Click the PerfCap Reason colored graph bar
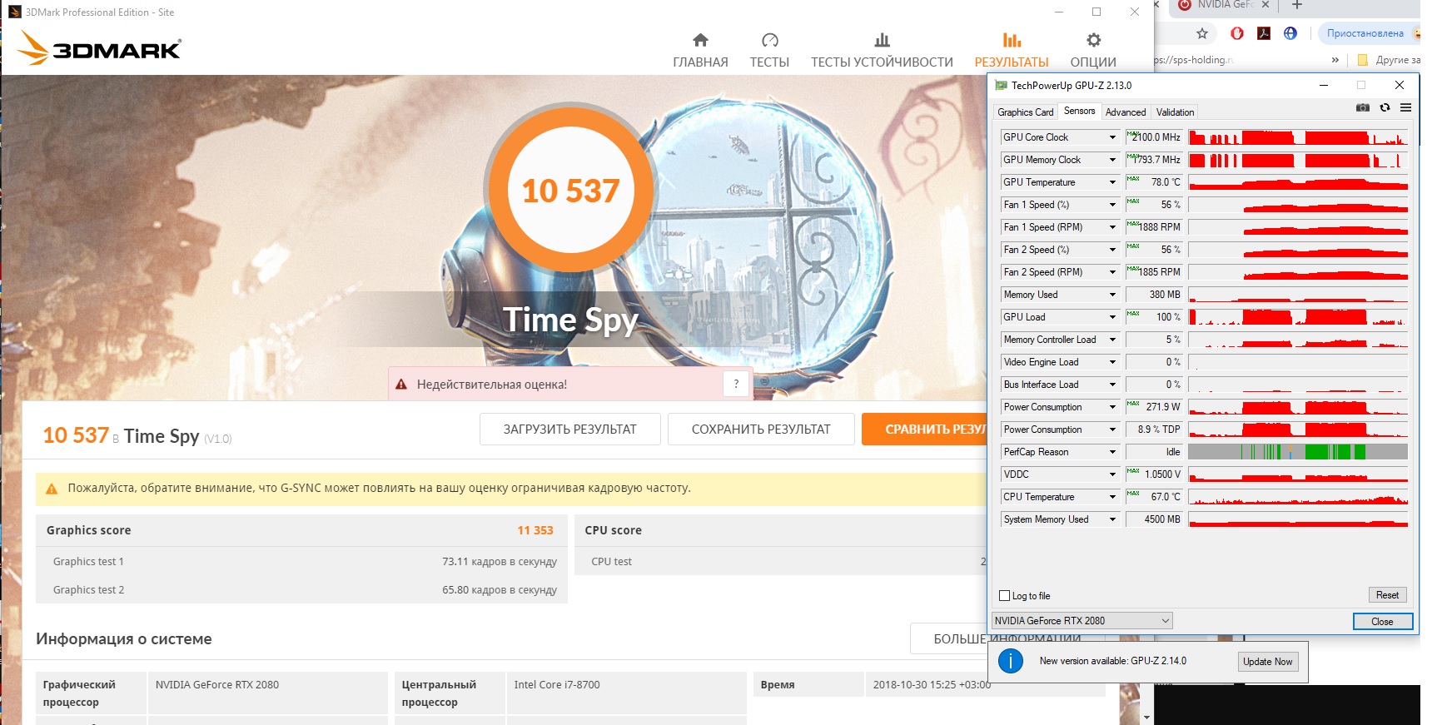 (x=1298, y=452)
